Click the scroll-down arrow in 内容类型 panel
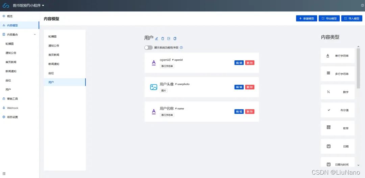This screenshot has height=178, width=365. click(x=358, y=165)
